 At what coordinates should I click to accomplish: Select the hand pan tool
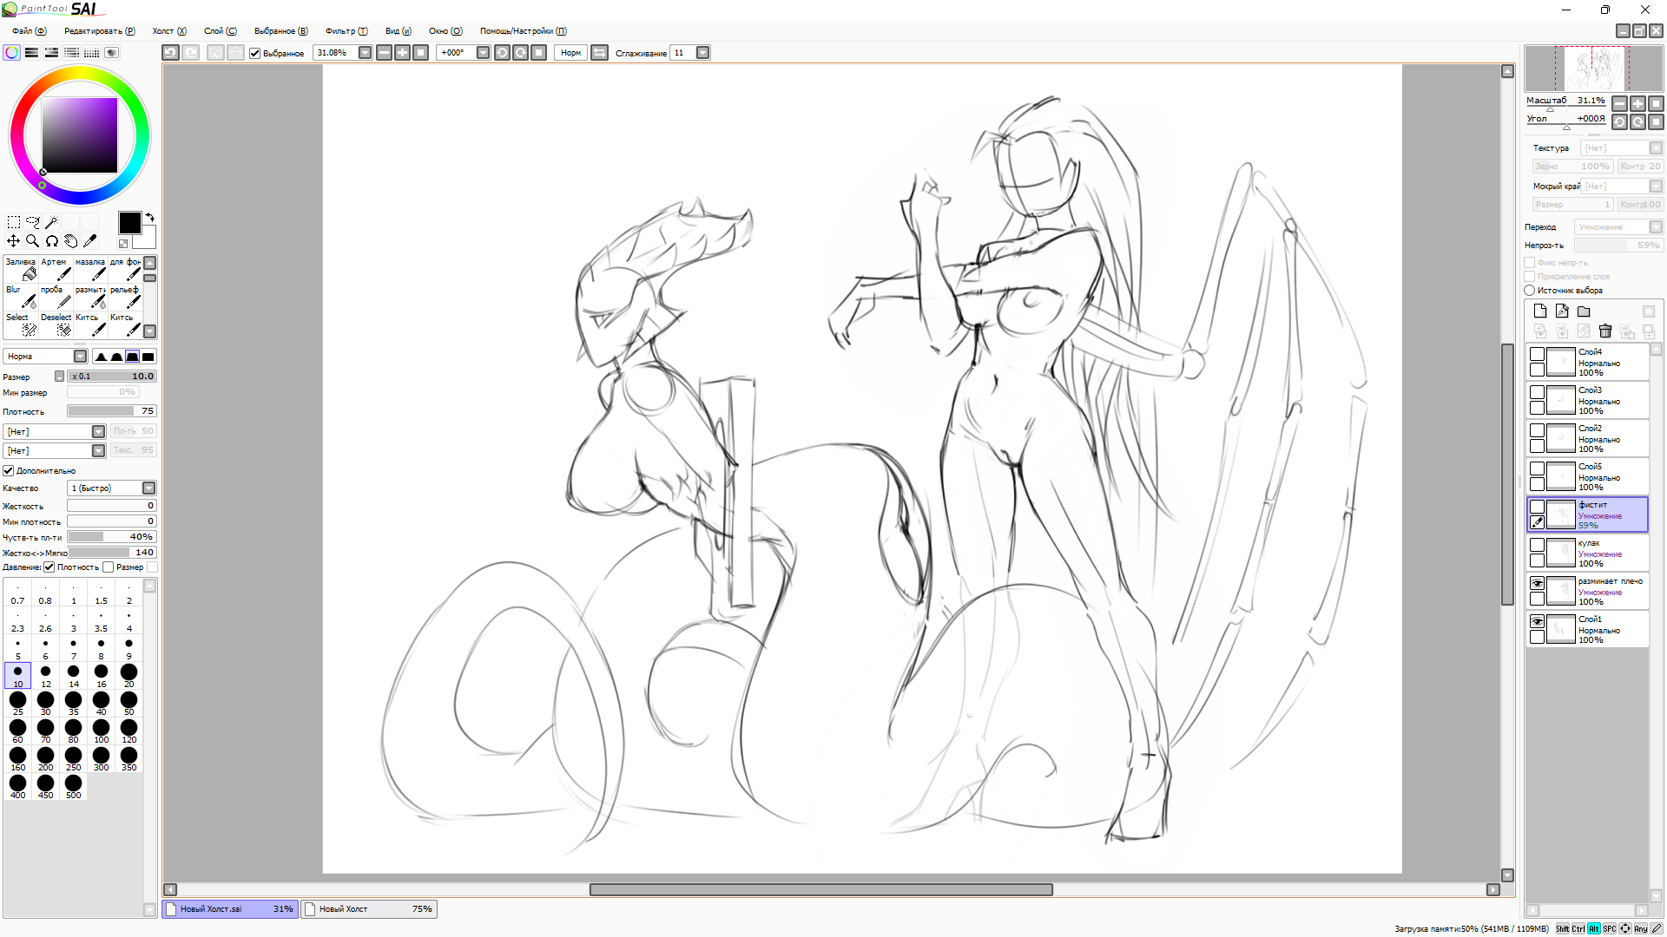[71, 241]
